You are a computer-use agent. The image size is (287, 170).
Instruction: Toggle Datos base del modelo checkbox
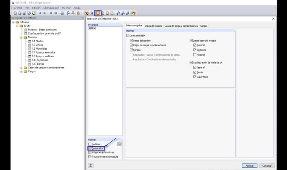coord(191,41)
